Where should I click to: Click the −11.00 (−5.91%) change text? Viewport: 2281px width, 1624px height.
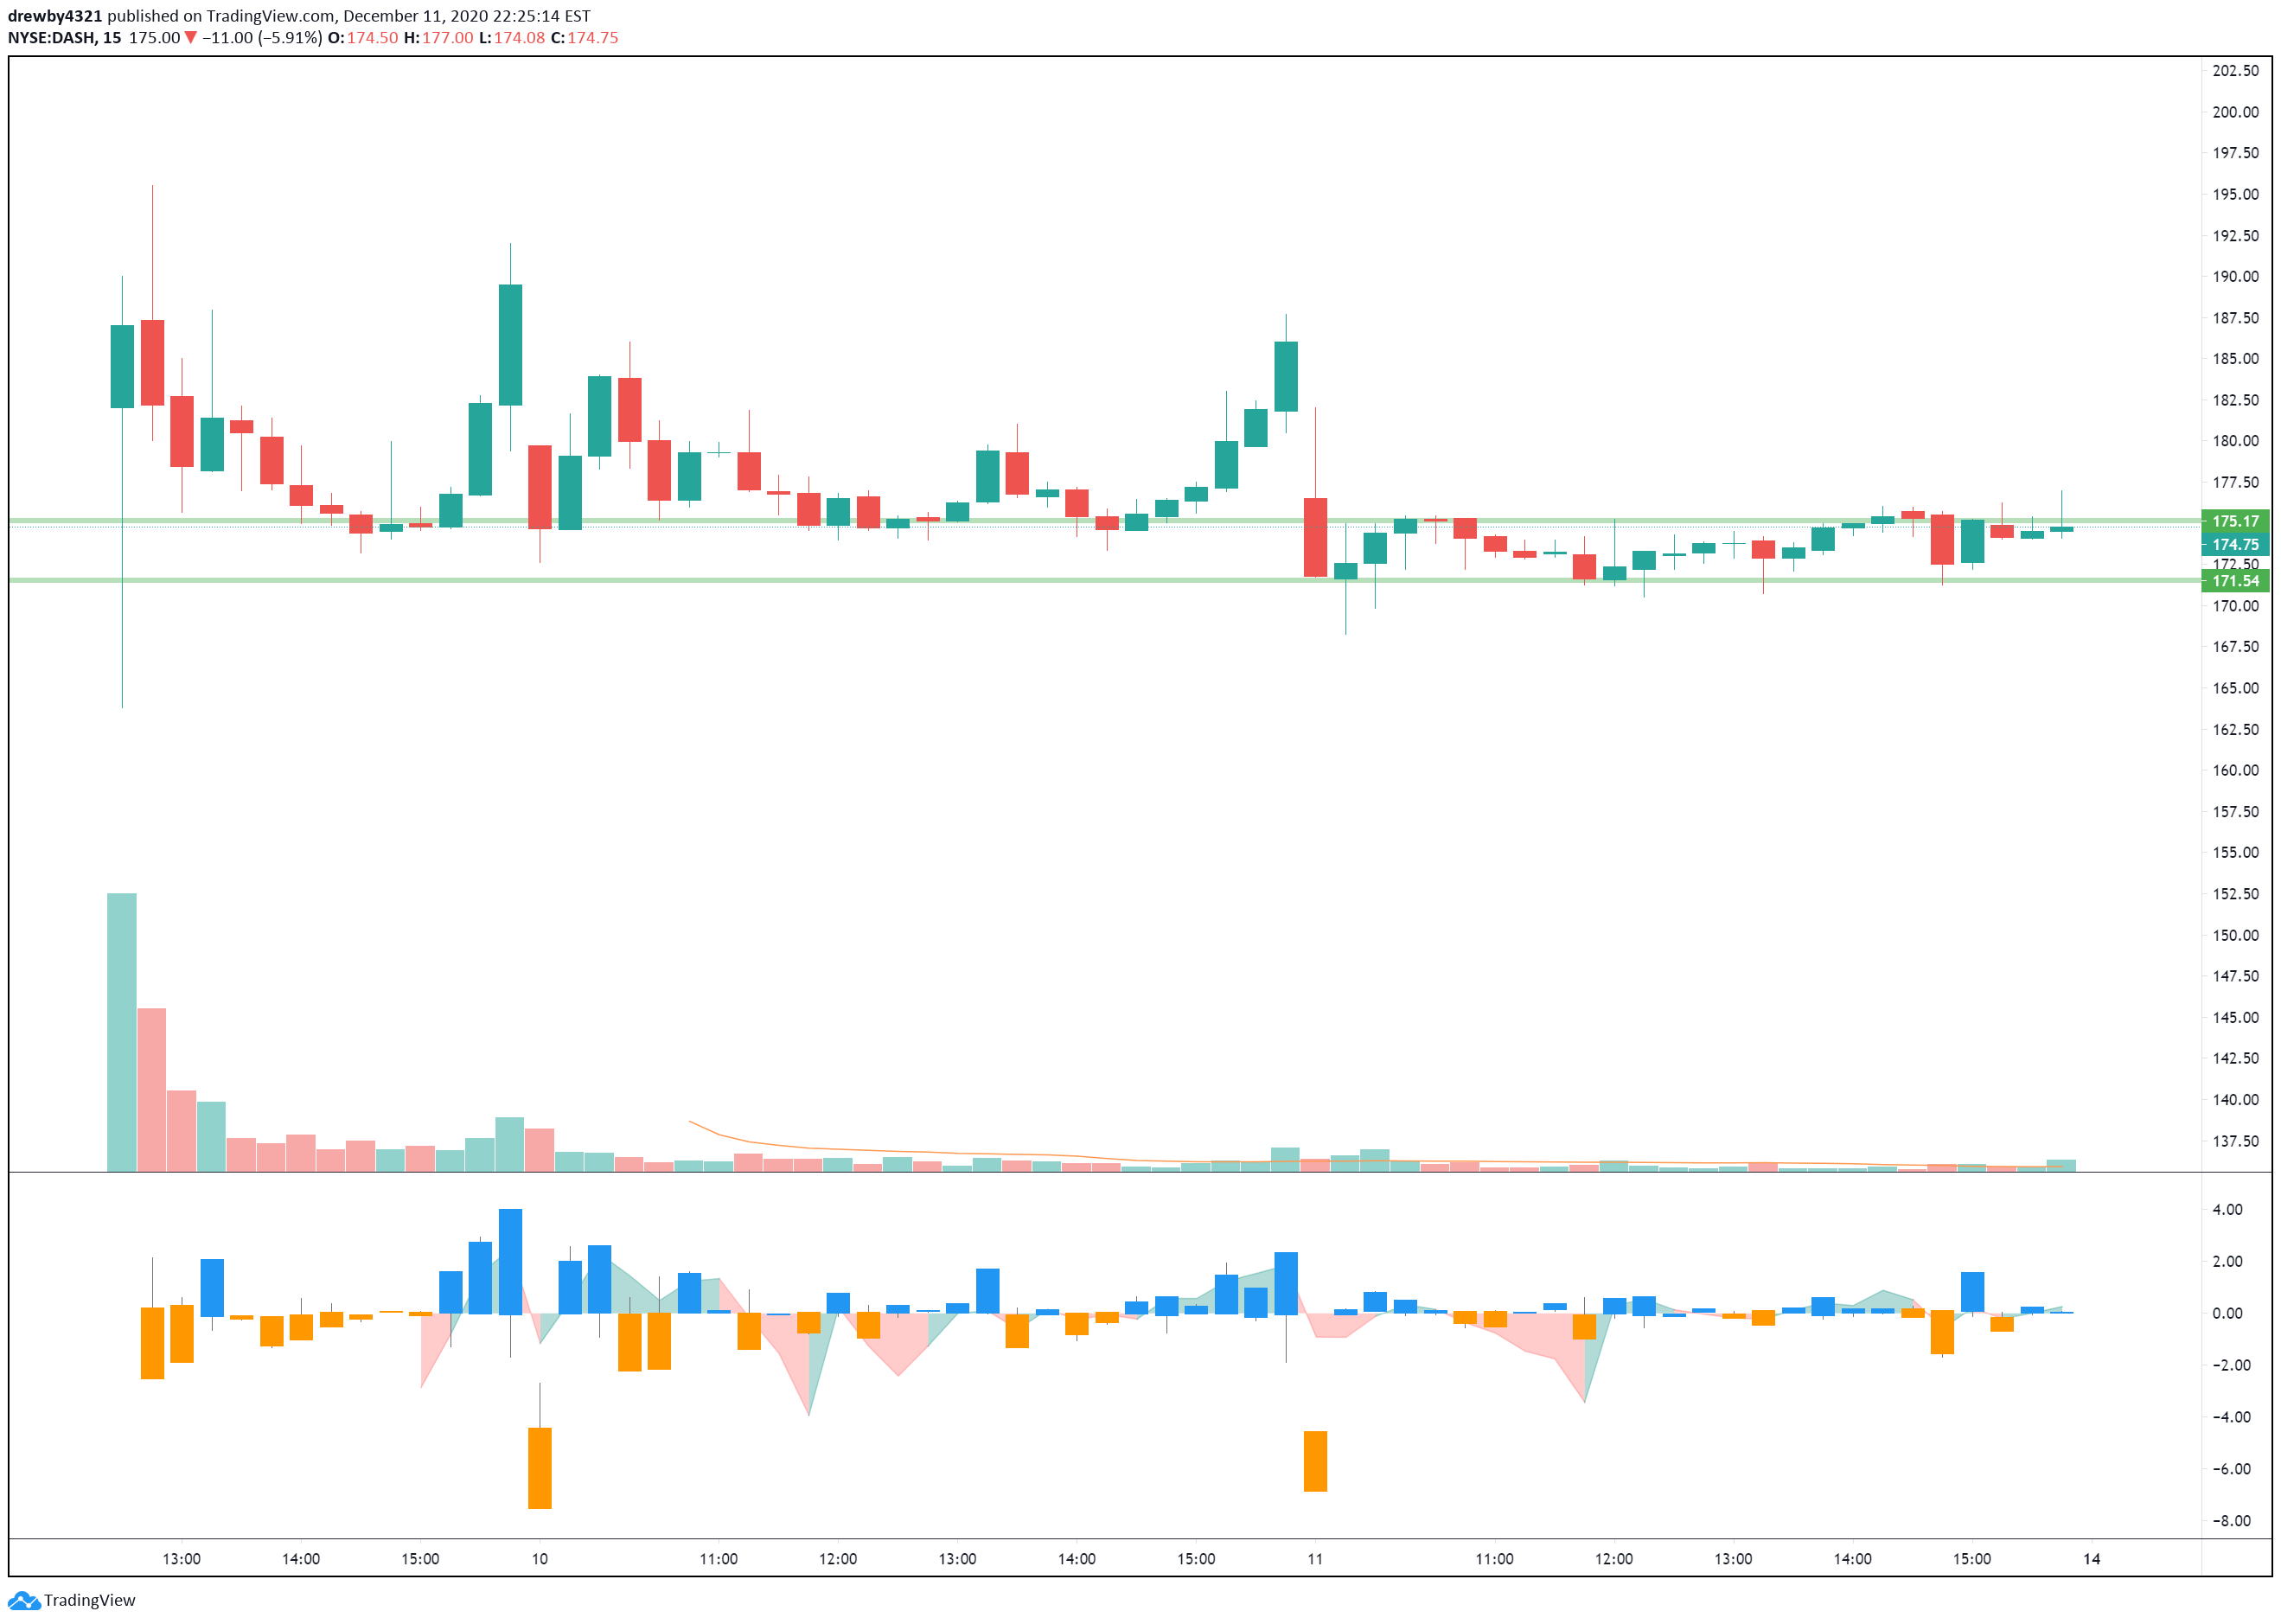coord(262,38)
